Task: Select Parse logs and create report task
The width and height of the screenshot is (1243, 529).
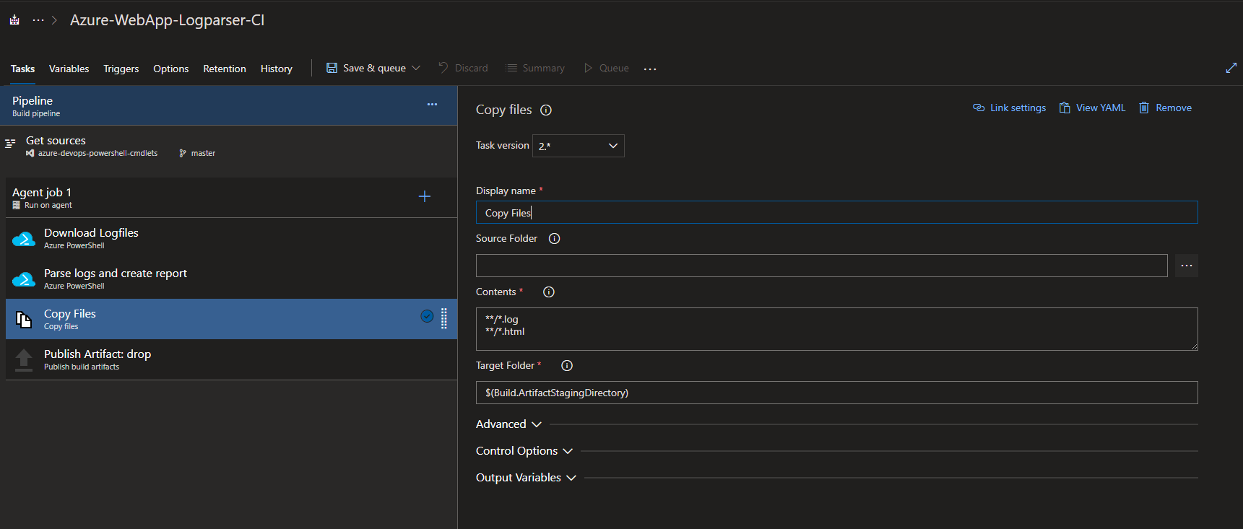Action: click(x=232, y=279)
